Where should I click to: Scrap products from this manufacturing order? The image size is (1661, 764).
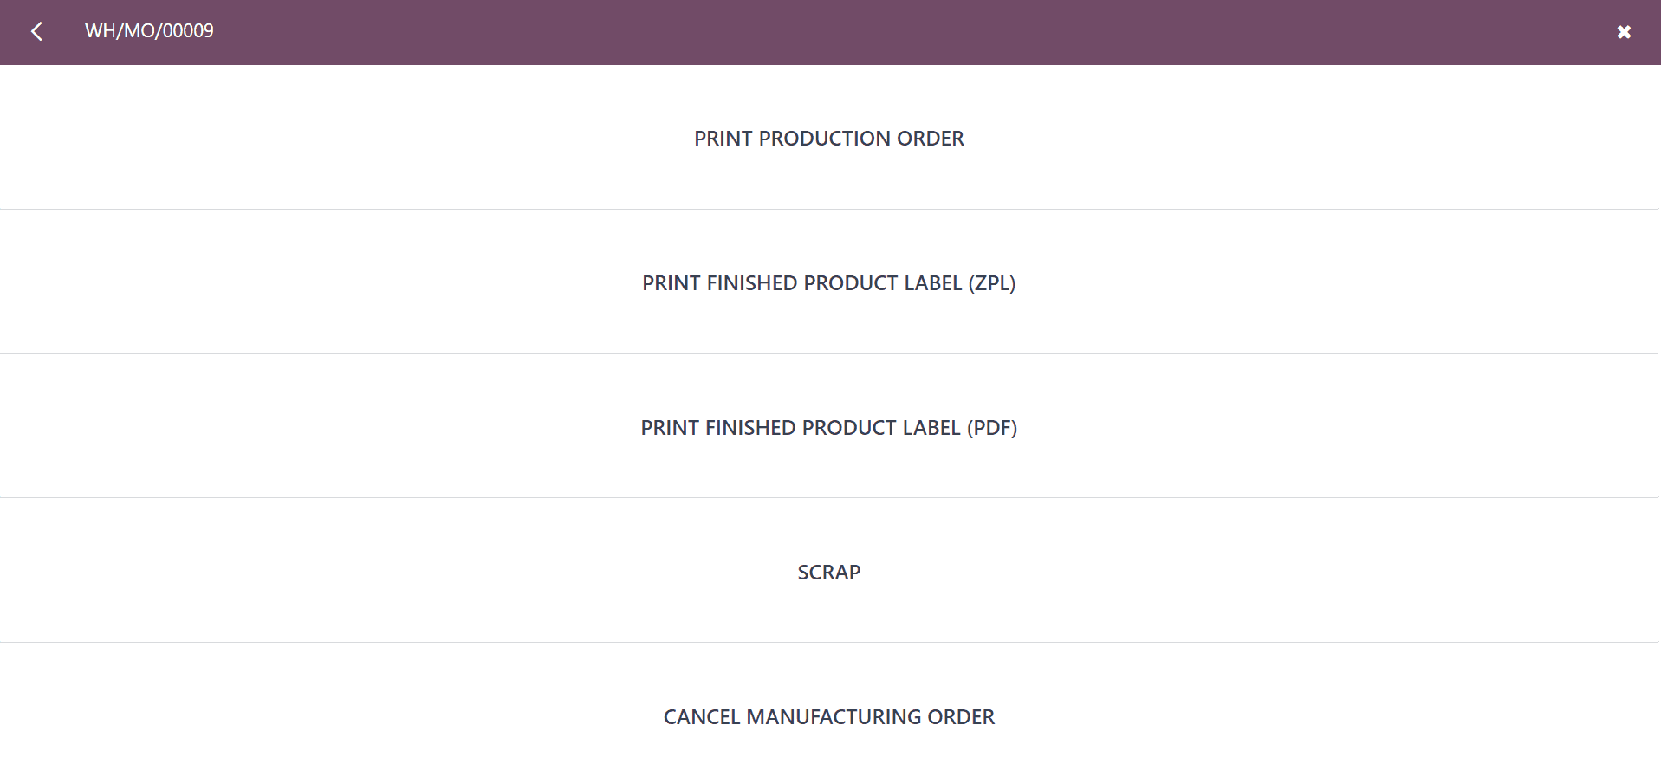[x=829, y=572]
